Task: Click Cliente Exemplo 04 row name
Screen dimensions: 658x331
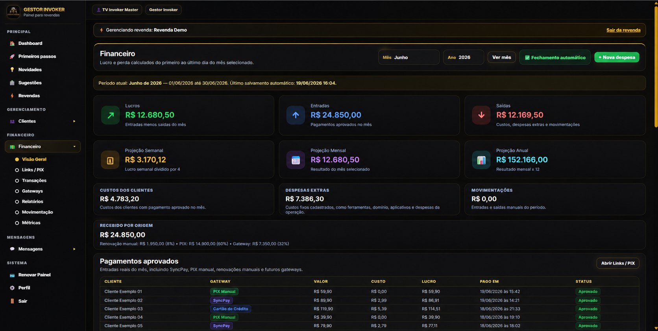Action: [124, 317]
